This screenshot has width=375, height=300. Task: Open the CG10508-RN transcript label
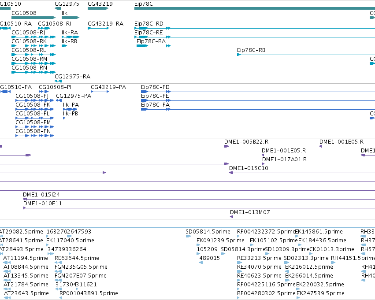tap(30, 68)
